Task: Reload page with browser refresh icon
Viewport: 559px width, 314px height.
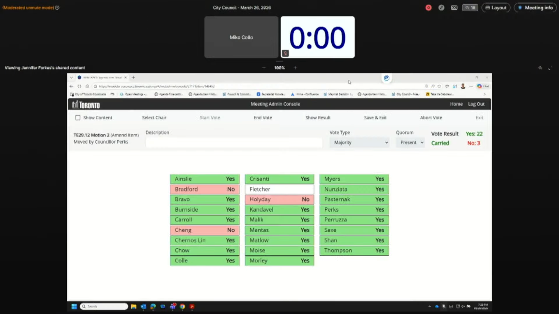Action: [x=79, y=86]
